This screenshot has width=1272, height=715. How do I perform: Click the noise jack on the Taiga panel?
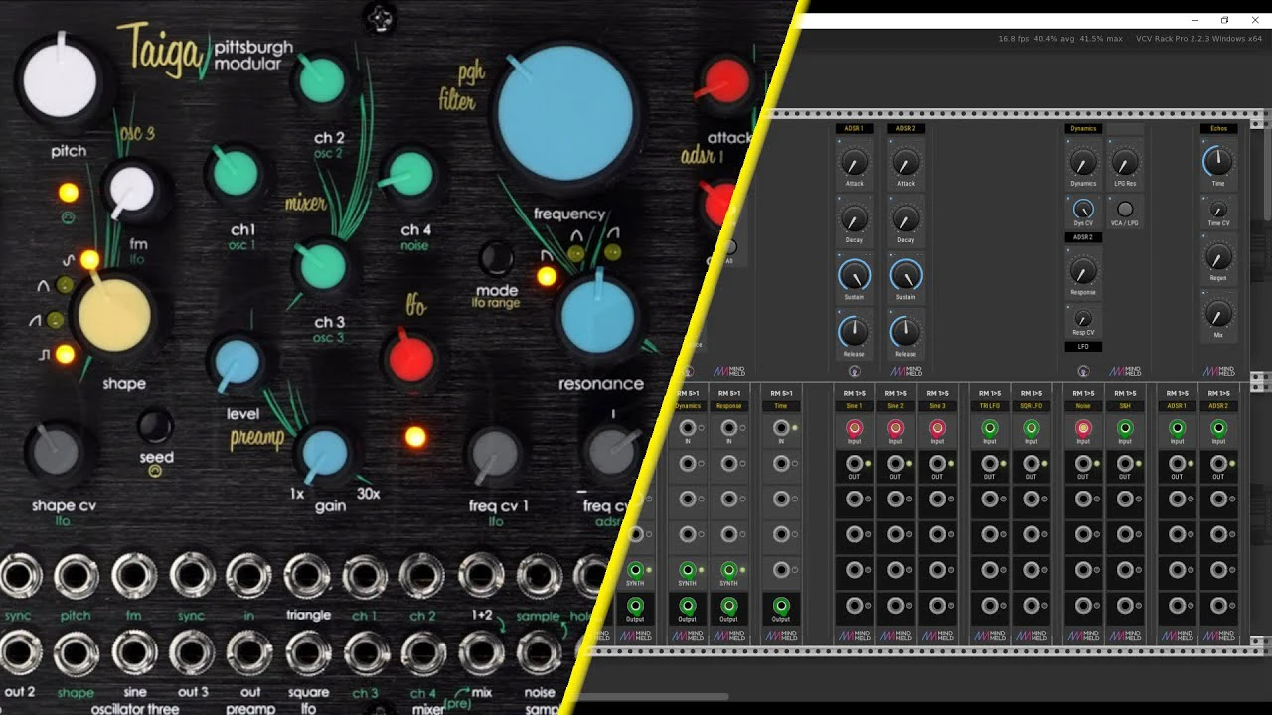(x=540, y=652)
